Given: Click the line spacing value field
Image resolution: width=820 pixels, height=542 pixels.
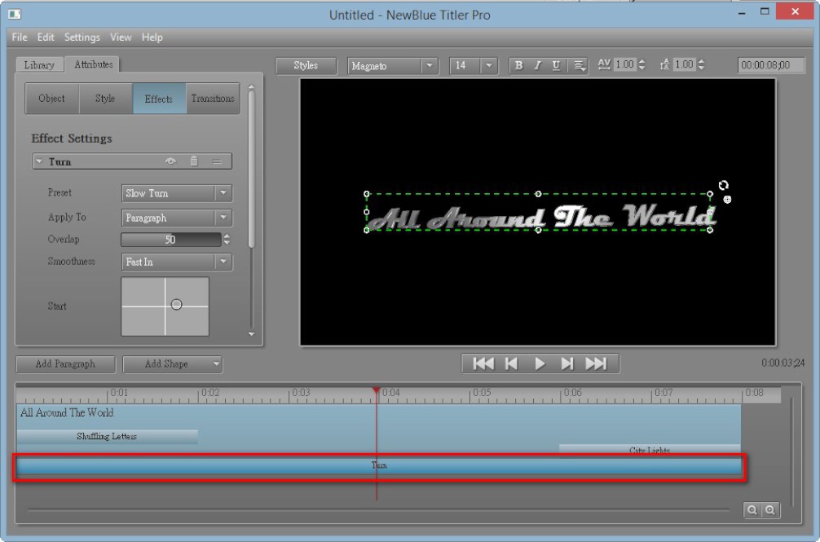Looking at the screenshot, I should [x=685, y=64].
